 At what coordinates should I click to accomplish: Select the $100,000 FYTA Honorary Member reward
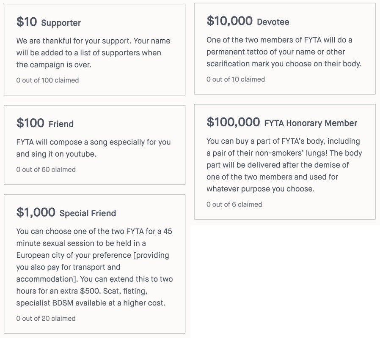coord(285,162)
